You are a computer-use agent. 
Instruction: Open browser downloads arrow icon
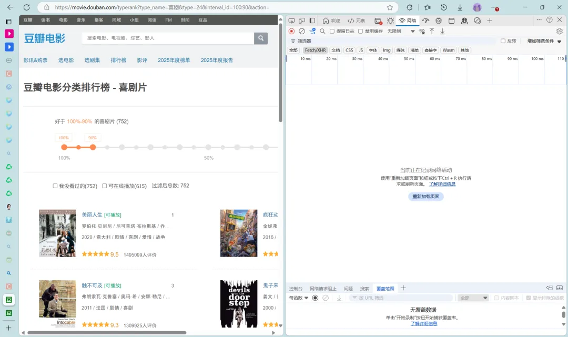click(x=460, y=7)
